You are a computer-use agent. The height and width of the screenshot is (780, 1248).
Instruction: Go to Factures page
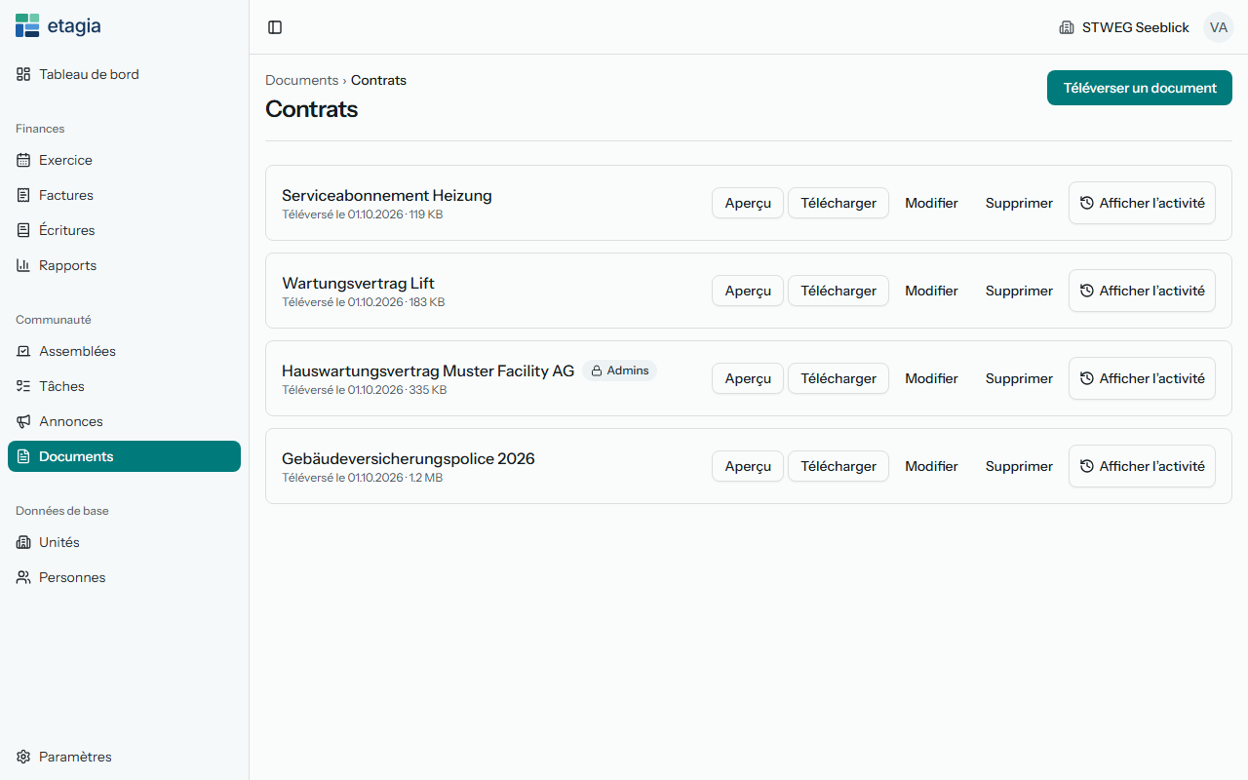coord(124,195)
